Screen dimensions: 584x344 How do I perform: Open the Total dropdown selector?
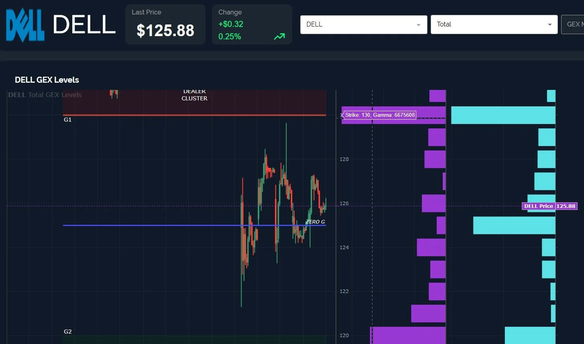(x=494, y=24)
